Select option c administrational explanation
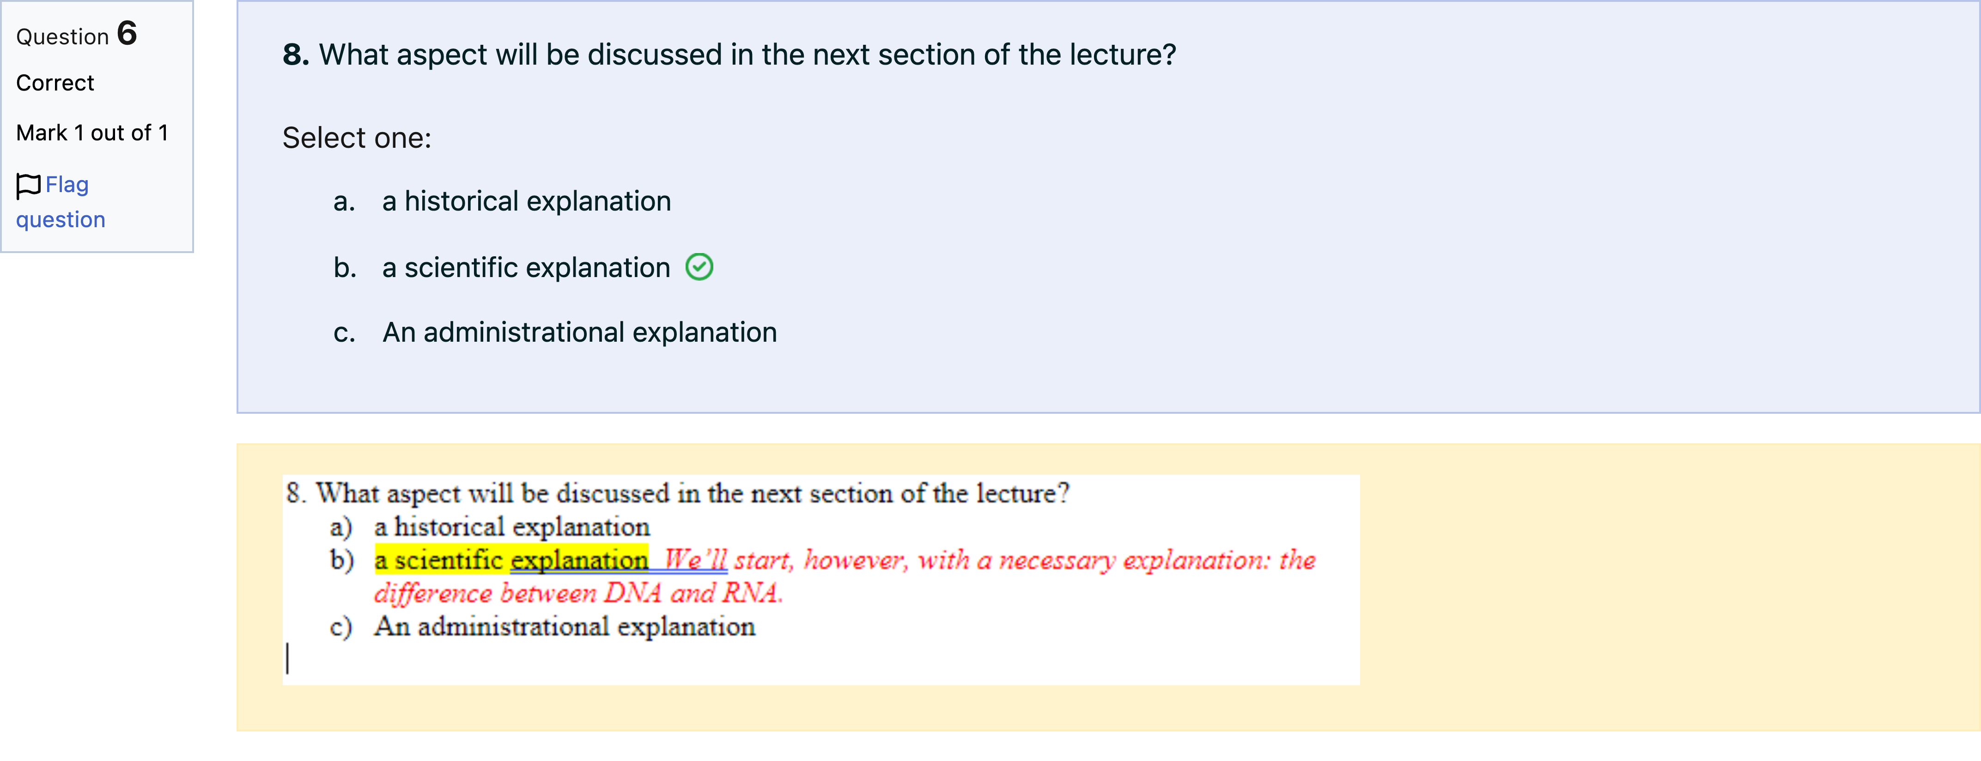 point(580,333)
